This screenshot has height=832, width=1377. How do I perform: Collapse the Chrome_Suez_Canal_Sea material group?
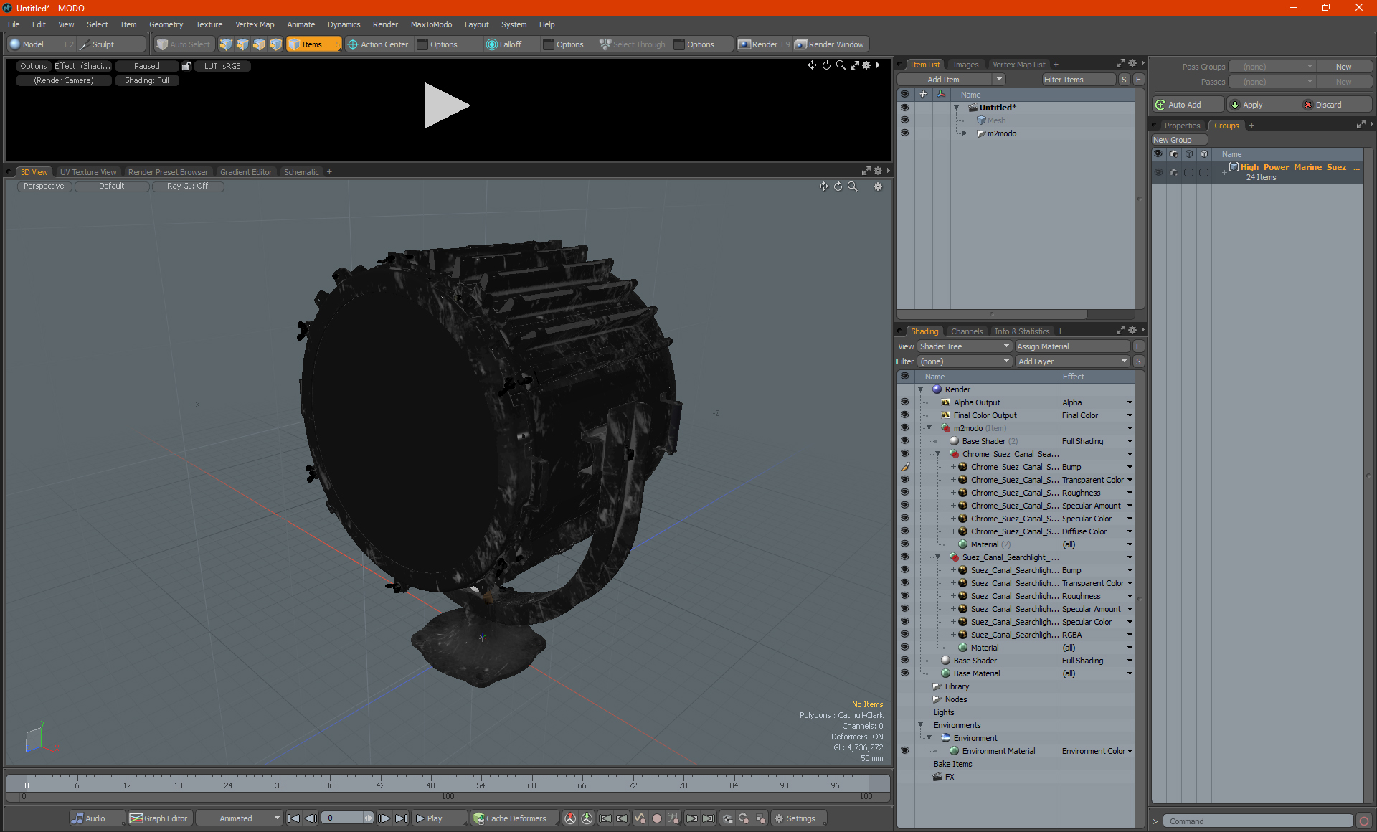tap(938, 454)
